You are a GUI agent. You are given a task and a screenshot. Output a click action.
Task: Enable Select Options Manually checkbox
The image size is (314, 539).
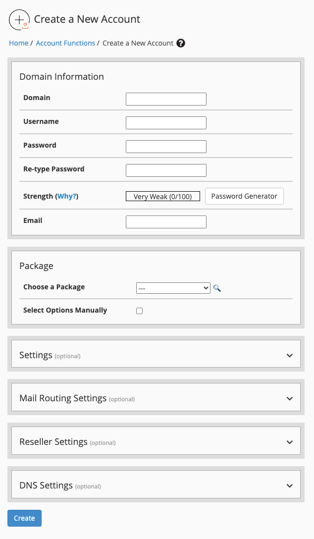[x=140, y=311]
